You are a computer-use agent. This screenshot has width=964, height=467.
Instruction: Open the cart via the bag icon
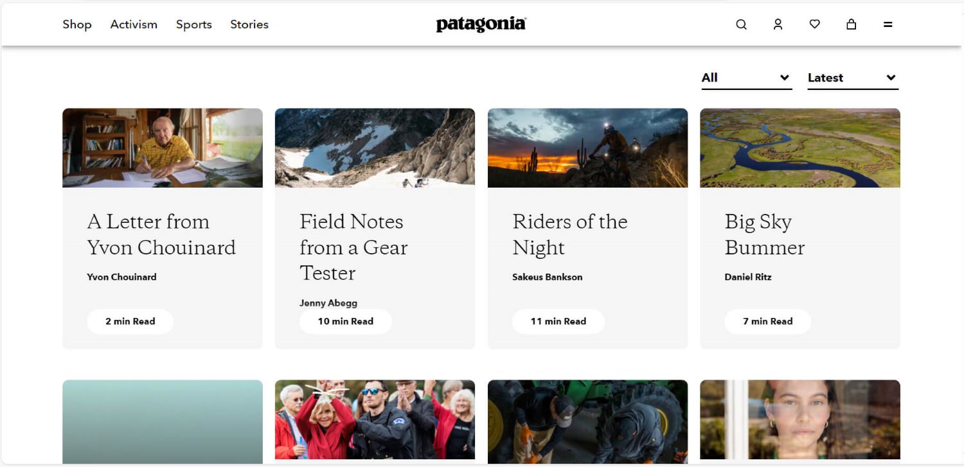point(851,24)
